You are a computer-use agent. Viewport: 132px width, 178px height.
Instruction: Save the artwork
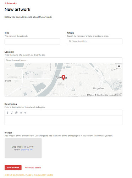pyautogui.click(x=13, y=168)
